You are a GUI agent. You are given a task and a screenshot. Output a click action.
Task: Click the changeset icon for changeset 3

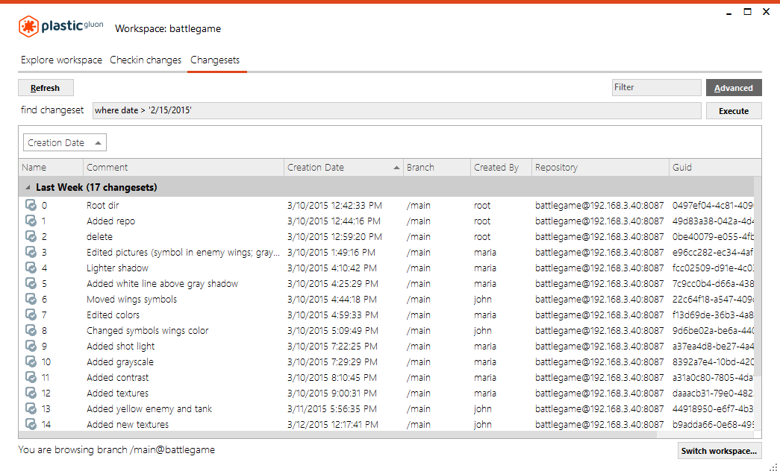point(31,252)
